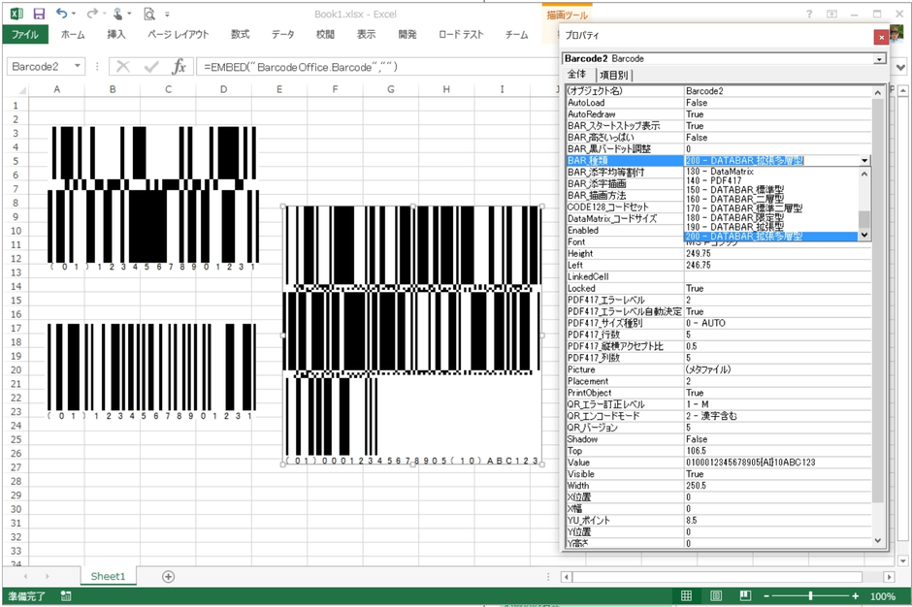
Task: Click the Insert Function fx icon
Action: [179, 67]
